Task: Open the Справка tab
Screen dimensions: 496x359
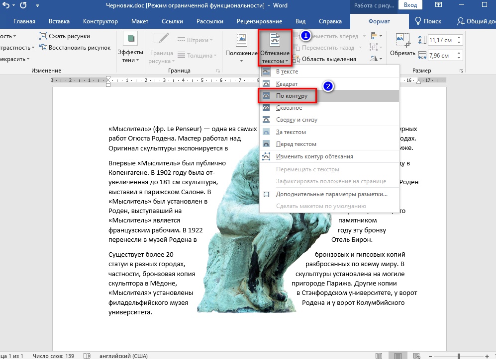Action: (330, 21)
